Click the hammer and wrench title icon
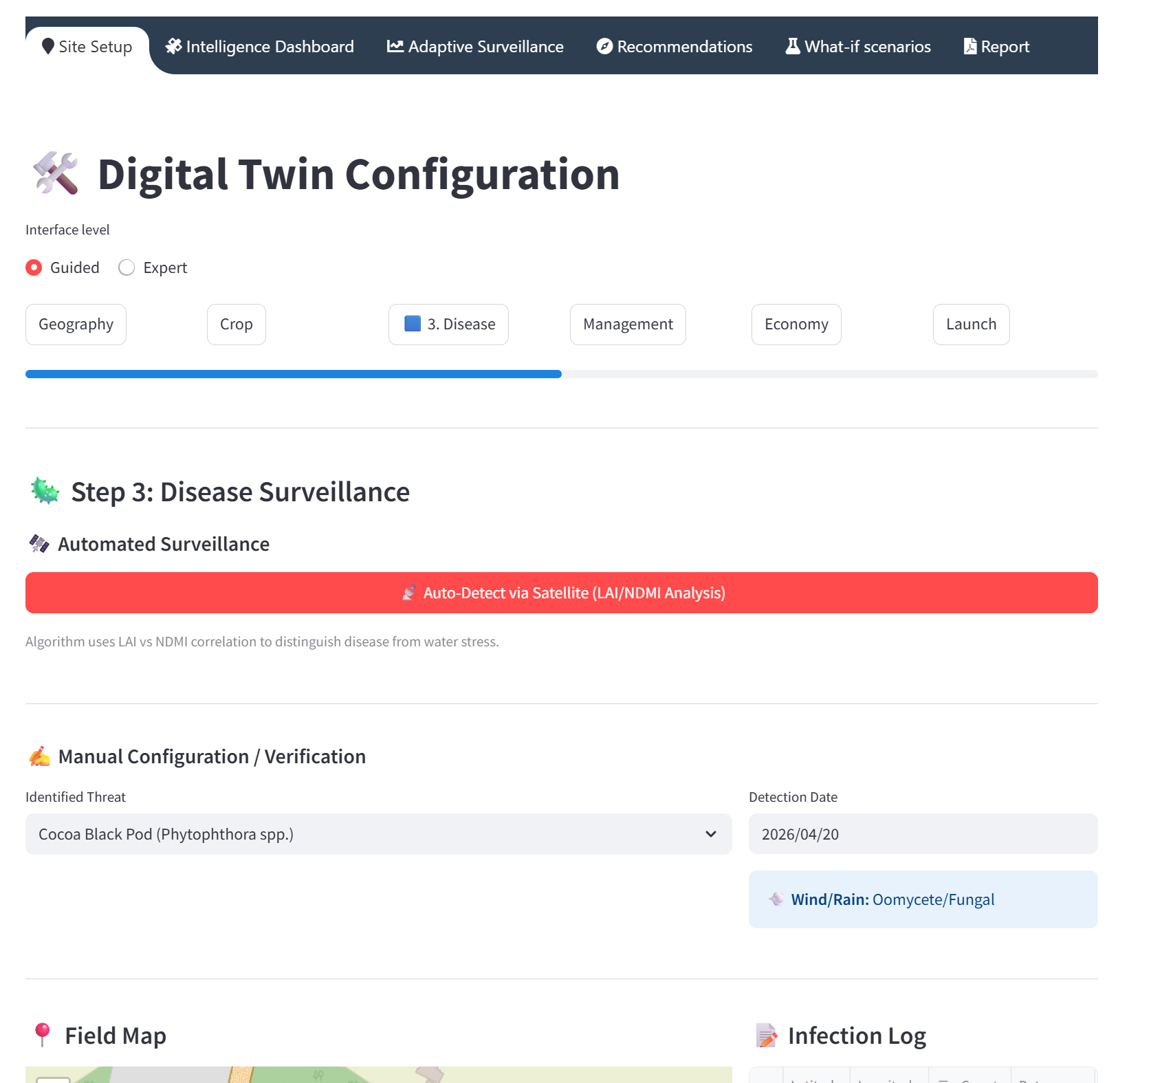The width and height of the screenshot is (1151, 1083). (56, 174)
